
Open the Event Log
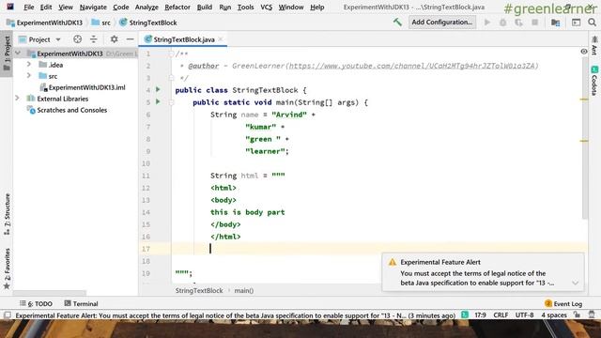pyautogui.click(x=563, y=303)
